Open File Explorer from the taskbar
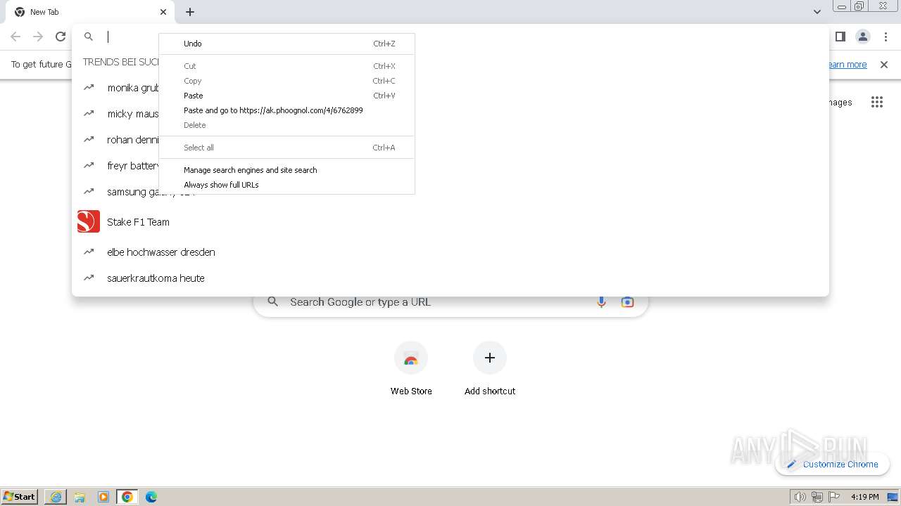 pos(80,497)
